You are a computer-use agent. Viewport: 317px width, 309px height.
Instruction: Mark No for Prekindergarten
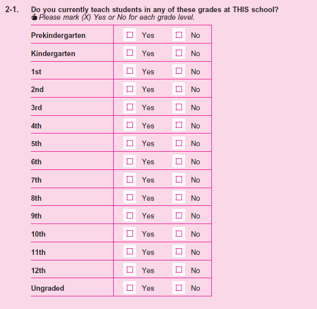[178, 35]
